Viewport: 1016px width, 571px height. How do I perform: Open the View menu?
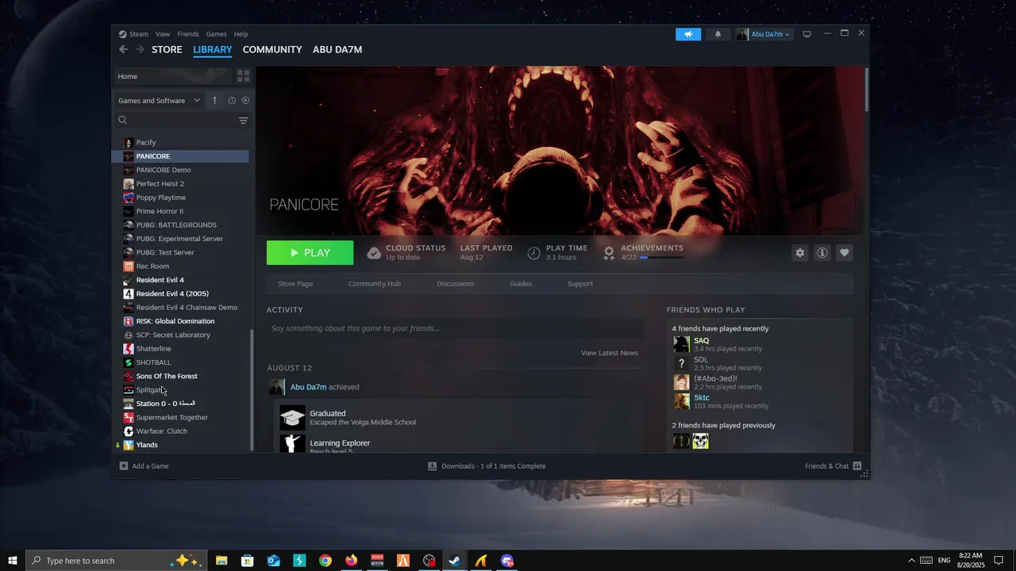[x=163, y=34]
